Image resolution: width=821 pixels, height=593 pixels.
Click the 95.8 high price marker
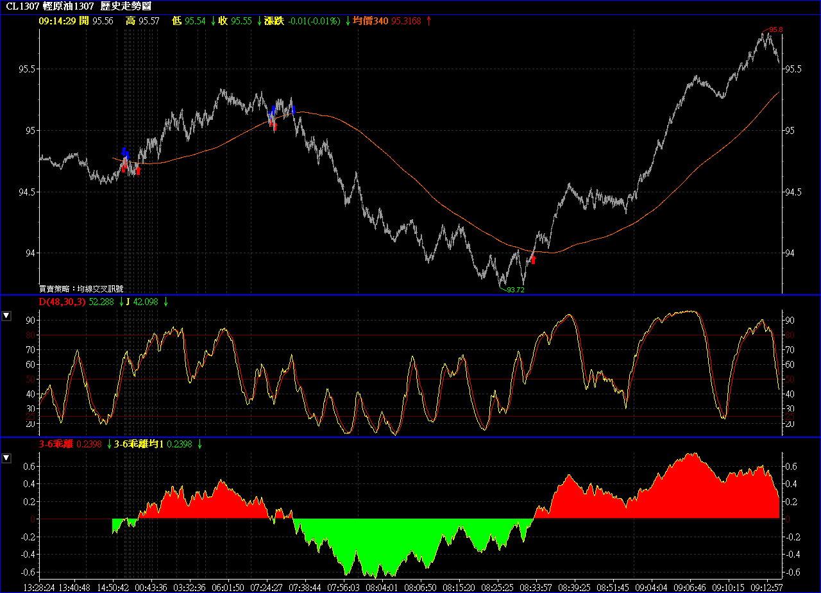click(x=776, y=29)
